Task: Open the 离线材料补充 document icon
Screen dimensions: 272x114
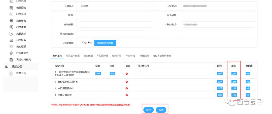Action: pos(11,60)
